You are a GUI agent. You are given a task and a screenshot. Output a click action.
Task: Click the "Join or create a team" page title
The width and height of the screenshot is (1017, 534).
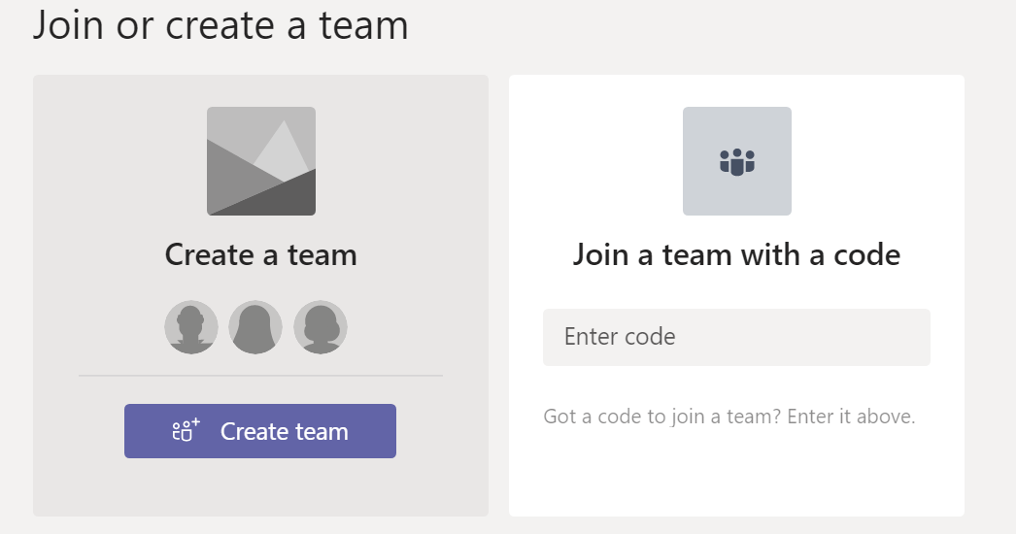(220, 26)
